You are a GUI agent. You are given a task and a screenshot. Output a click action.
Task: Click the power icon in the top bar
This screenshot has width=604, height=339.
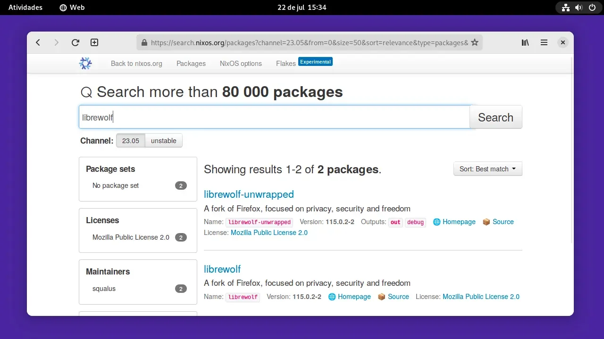(592, 8)
